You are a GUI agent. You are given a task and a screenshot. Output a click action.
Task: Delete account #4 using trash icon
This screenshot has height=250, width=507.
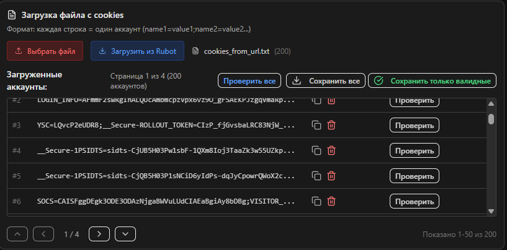pos(331,150)
